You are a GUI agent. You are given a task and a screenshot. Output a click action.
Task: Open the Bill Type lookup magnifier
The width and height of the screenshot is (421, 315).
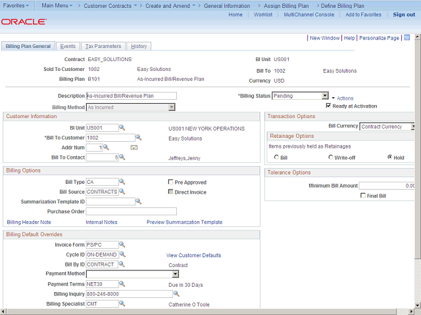coord(122,182)
